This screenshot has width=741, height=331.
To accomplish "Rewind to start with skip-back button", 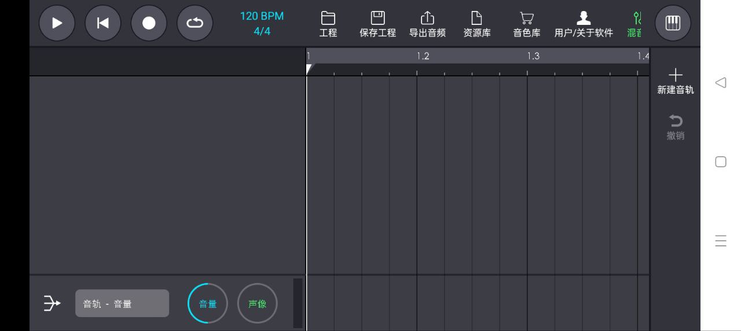I will pos(103,23).
